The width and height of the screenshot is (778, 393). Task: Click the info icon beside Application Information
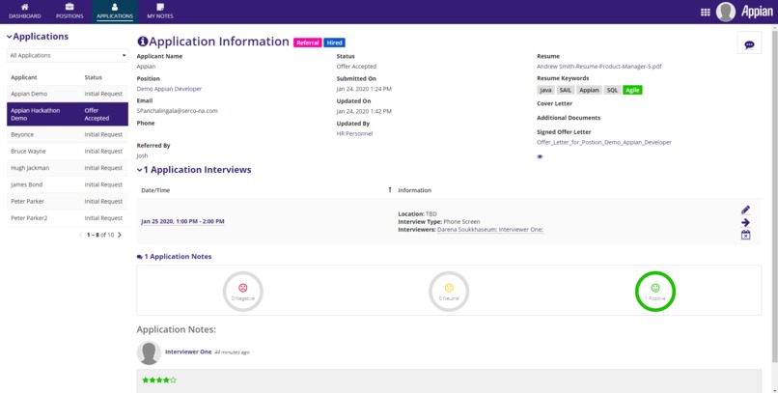point(143,42)
